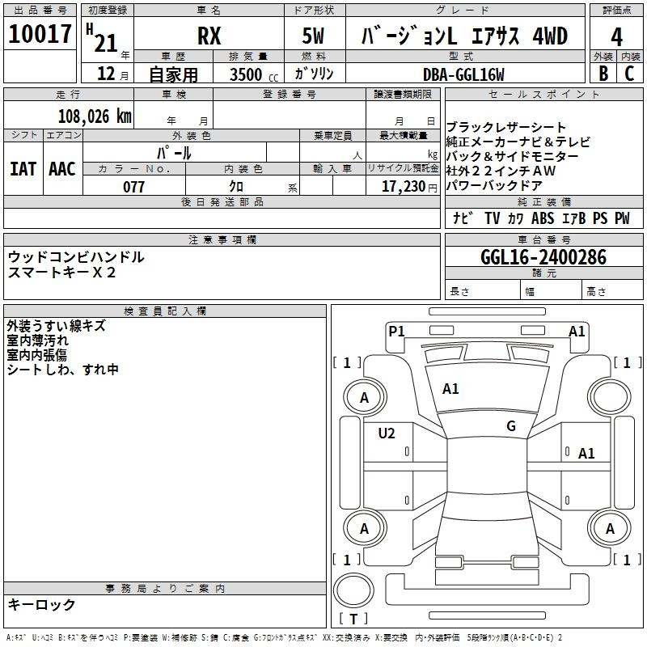
Task: Select the interior grade C
Action: [x=629, y=74]
